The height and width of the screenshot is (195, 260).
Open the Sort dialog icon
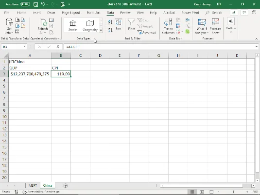point(119,24)
